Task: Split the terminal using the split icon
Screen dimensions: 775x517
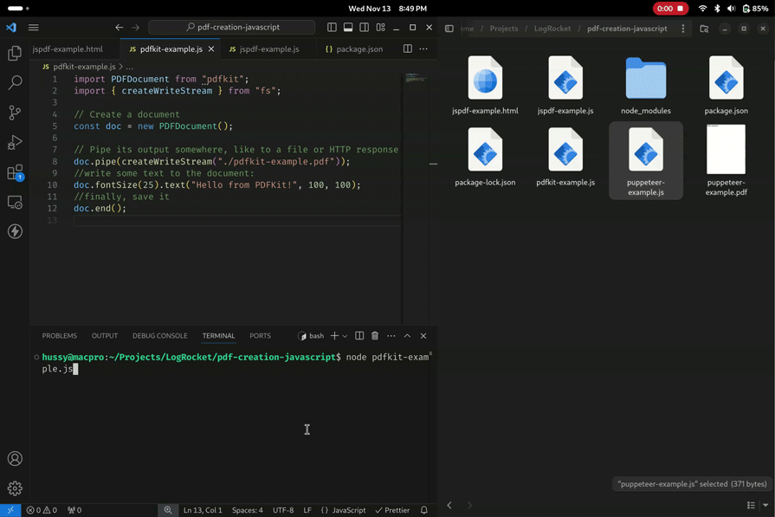Action: [x=358, y=336]
